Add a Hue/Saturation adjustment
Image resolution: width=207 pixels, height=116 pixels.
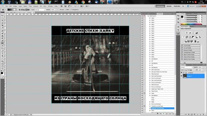[x=187, y=37]
